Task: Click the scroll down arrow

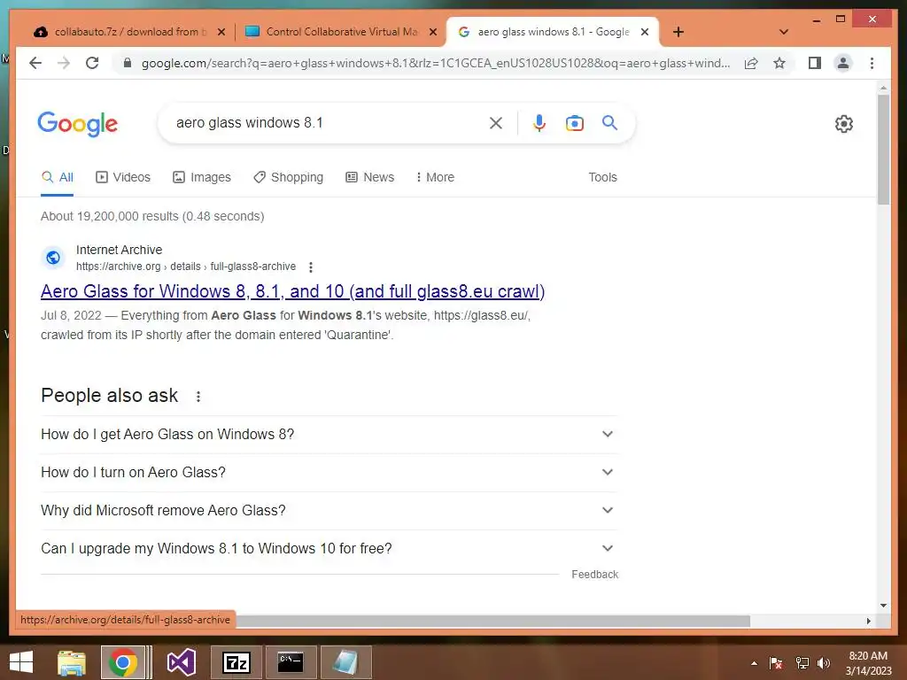Action: pyautogui.click(x=883, y=606)
